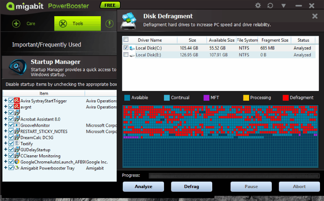This screenshot has width=324, height=201.
Task: Click the Amigabit Powerbooster Tray icon
Action: pyautogui.click(x=17, y=168)
